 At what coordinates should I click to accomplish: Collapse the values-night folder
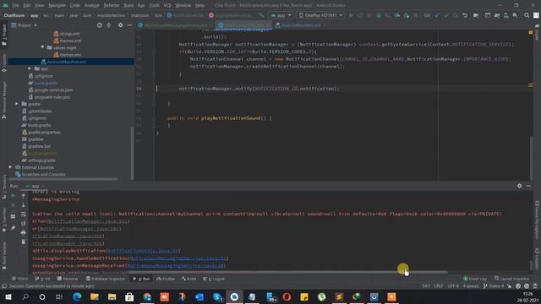(x=42, y=47)
